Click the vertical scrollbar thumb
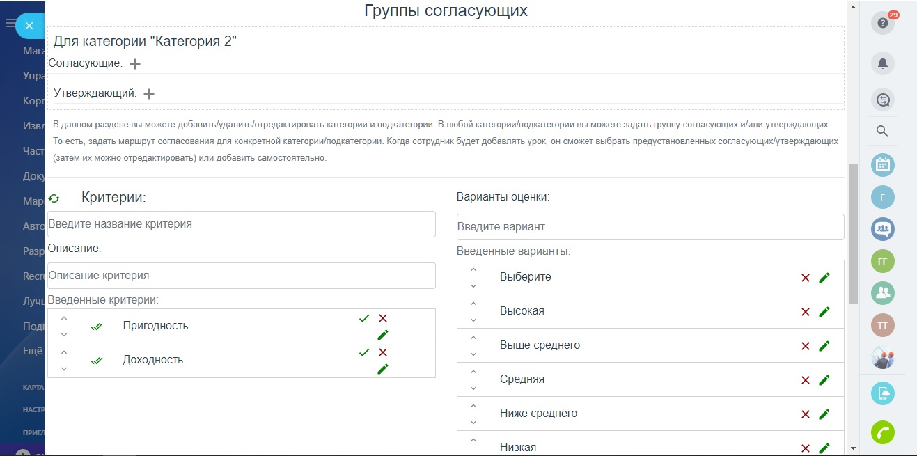This screenshot has height=456, width=917. [x=853, y=234]
